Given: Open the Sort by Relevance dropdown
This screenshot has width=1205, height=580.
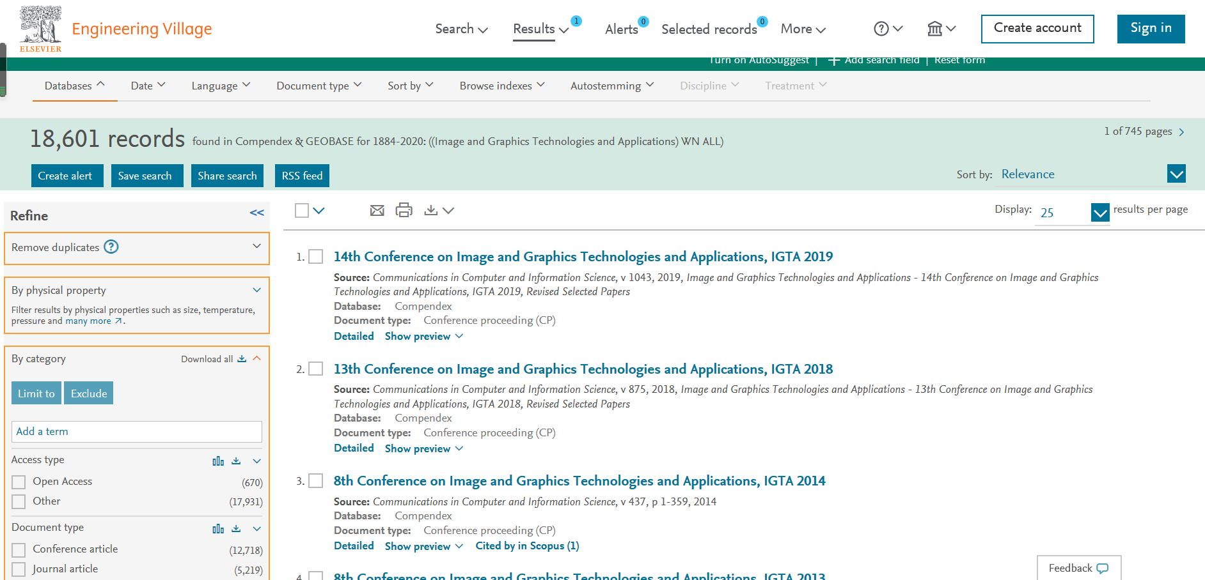Looking at the screenshot, I should (x=1176, y=174).
